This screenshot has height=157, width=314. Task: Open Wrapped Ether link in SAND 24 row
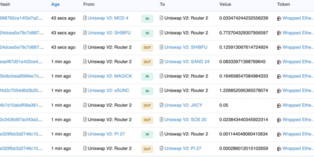[x=298, y=62]
